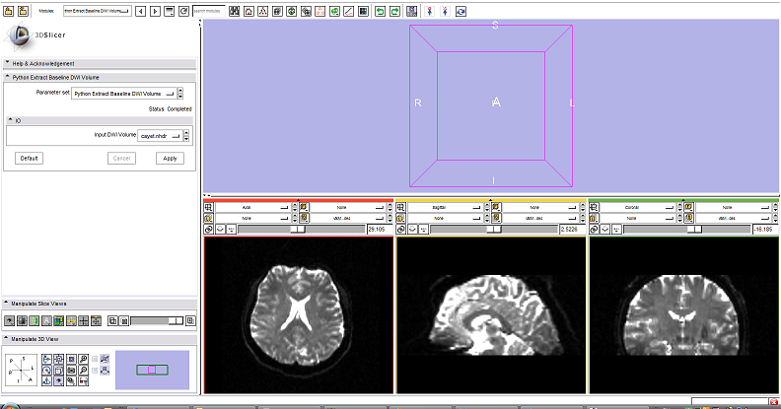Open the Modules selector dropdown
The image size is (781, 409).
click(x=97, y=10)
